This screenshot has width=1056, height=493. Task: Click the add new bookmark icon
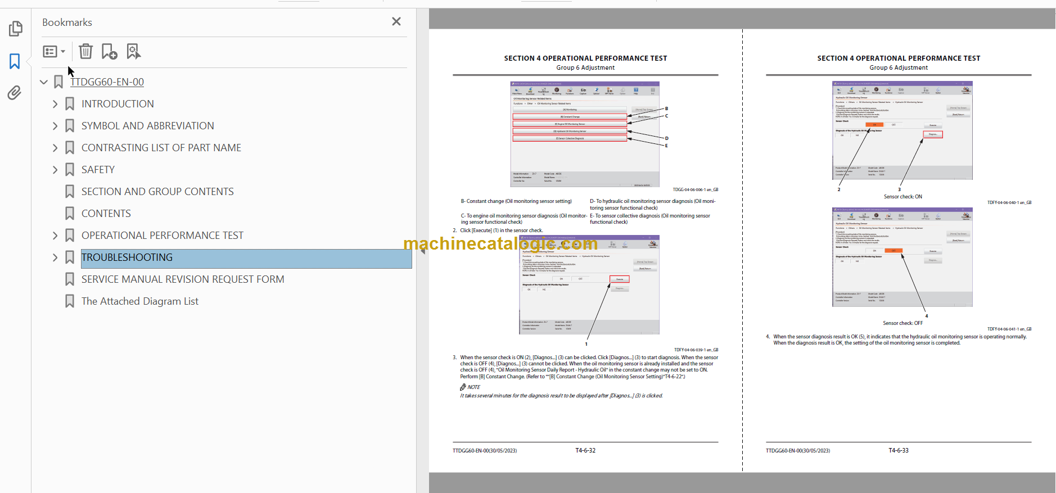pos(109,52)
